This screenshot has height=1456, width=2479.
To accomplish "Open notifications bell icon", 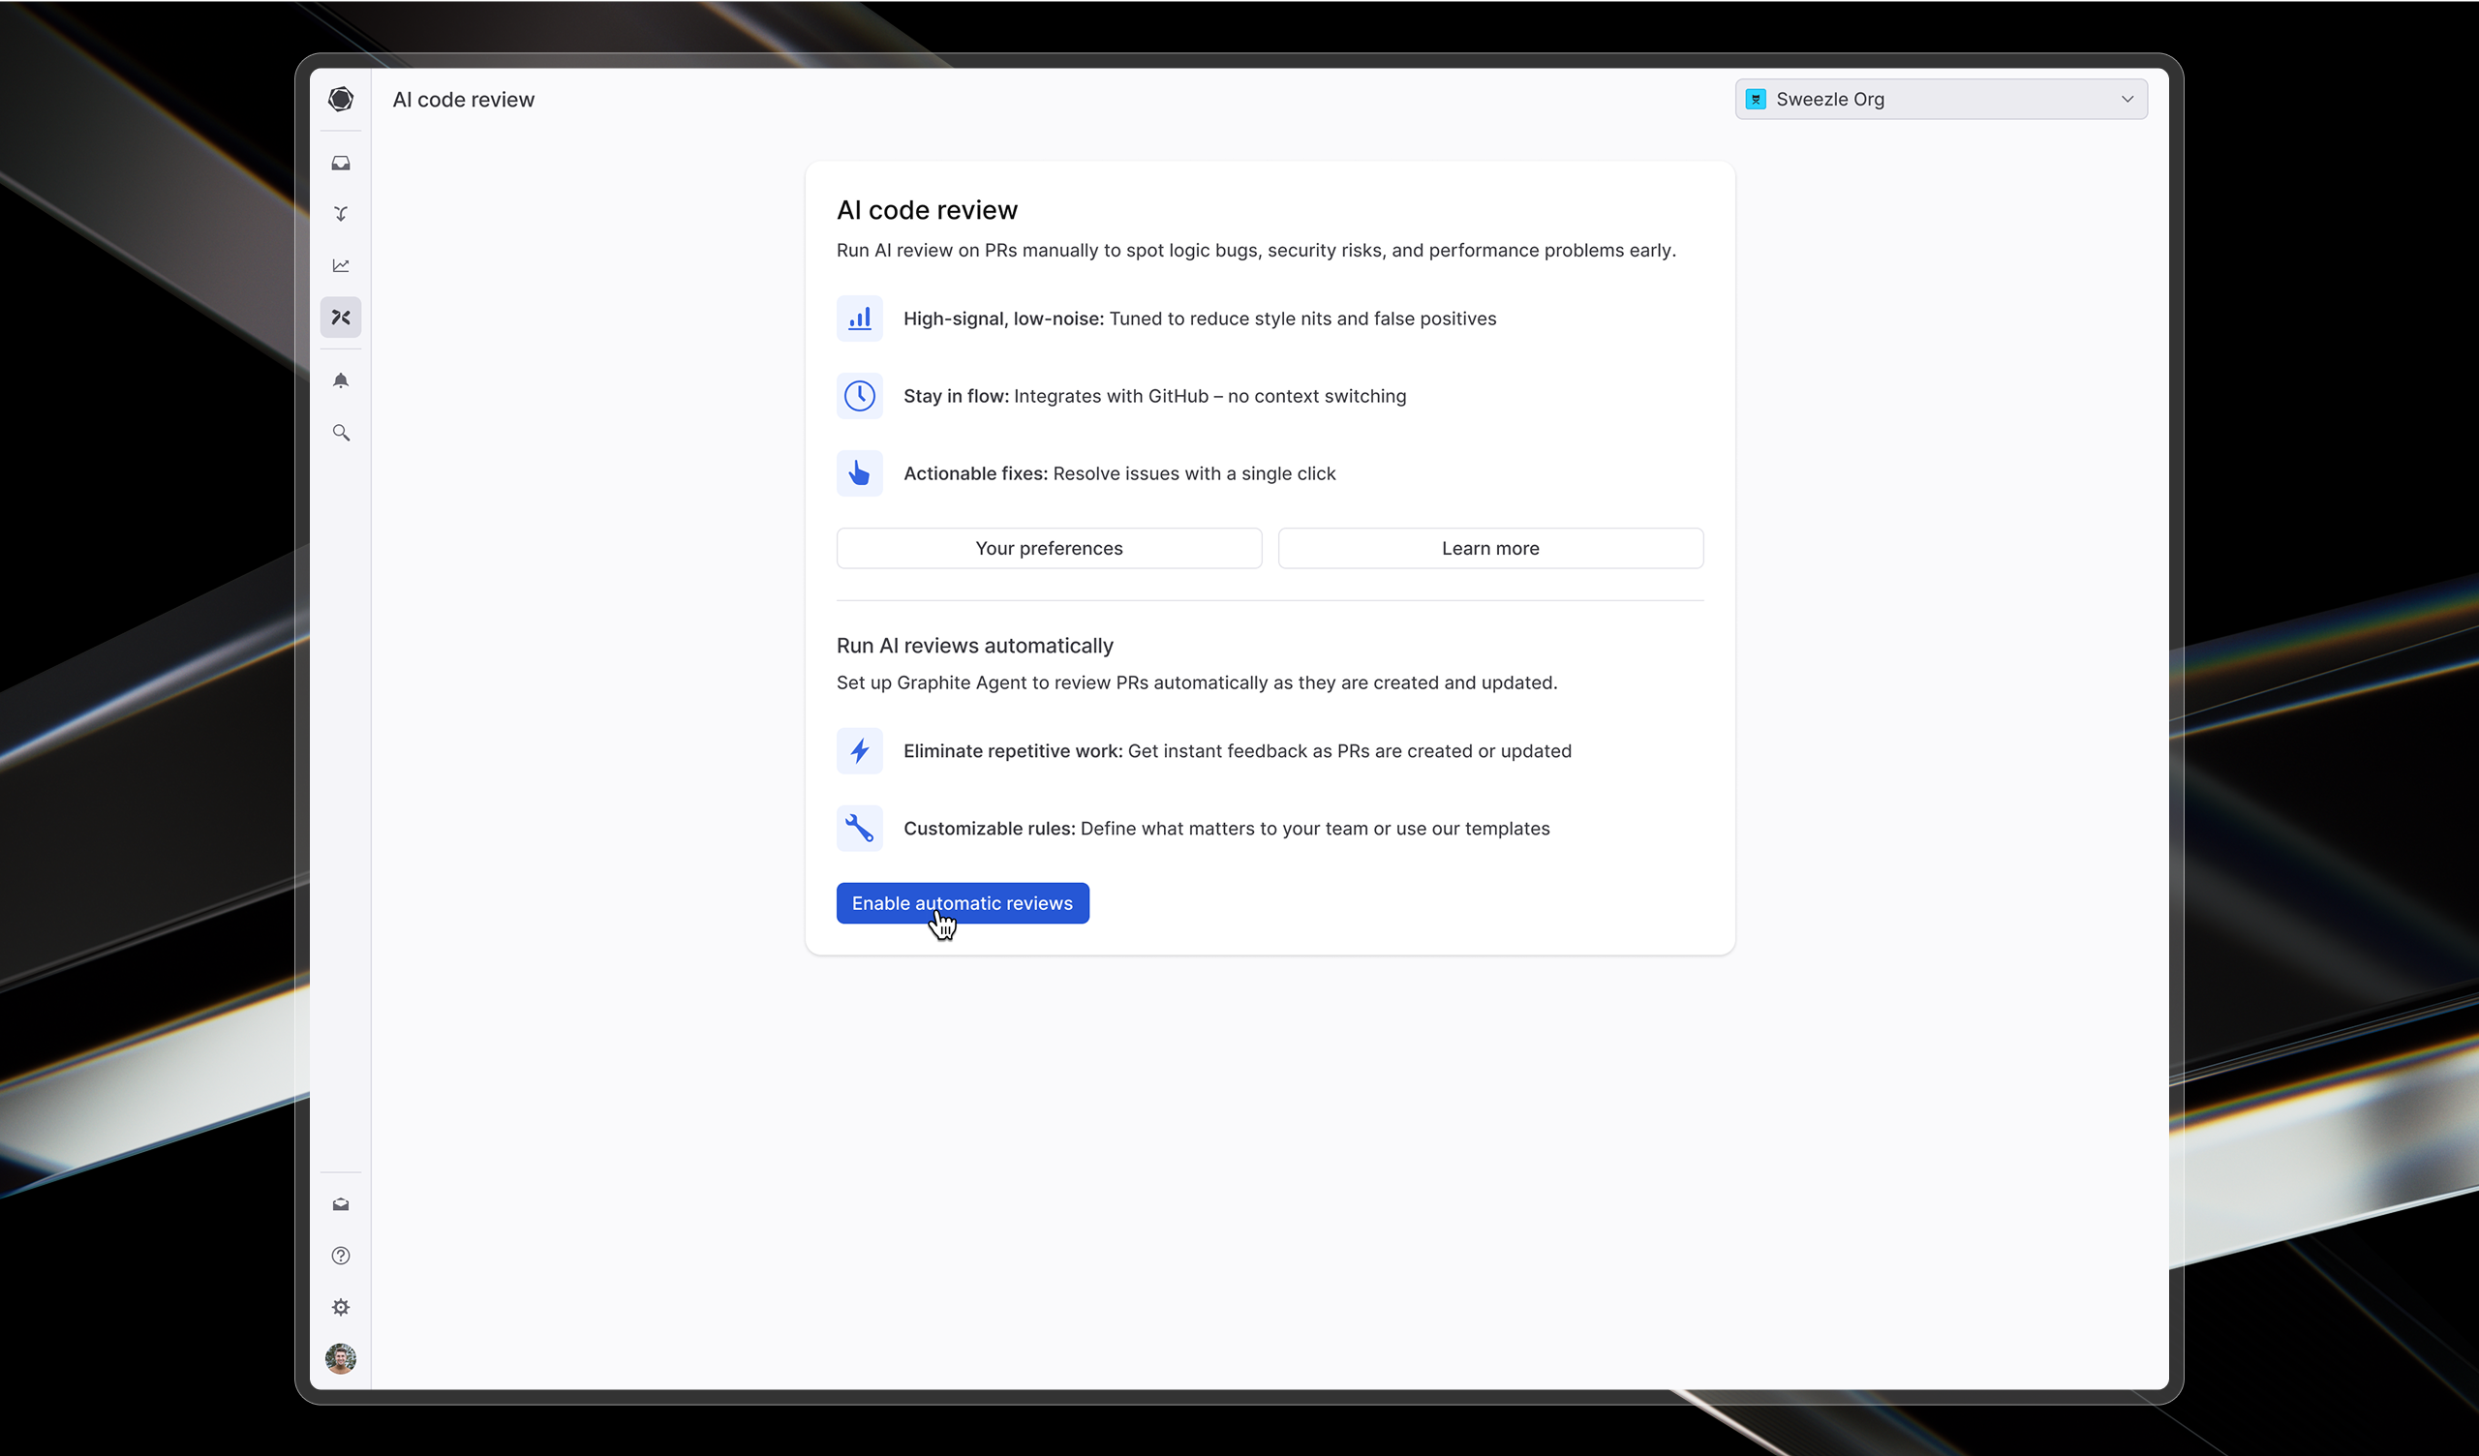I will 340,380.
